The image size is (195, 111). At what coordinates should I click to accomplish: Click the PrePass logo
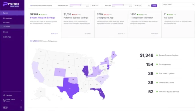(11, 5)
